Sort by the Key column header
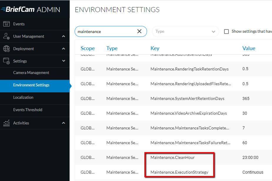Image resolution: width=272 pixels, height=181 pixels. point(155,48)
